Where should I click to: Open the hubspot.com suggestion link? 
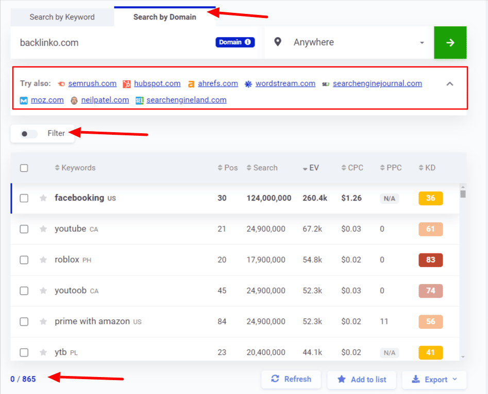[157, 84]
